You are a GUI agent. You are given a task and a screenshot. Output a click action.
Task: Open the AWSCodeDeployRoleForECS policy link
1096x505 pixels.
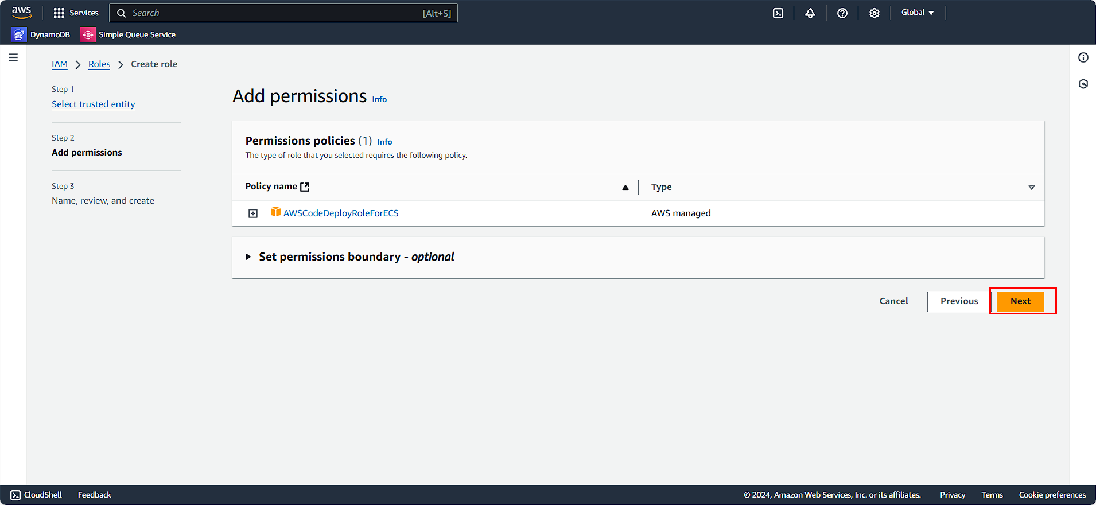click(x=341, y=213)
